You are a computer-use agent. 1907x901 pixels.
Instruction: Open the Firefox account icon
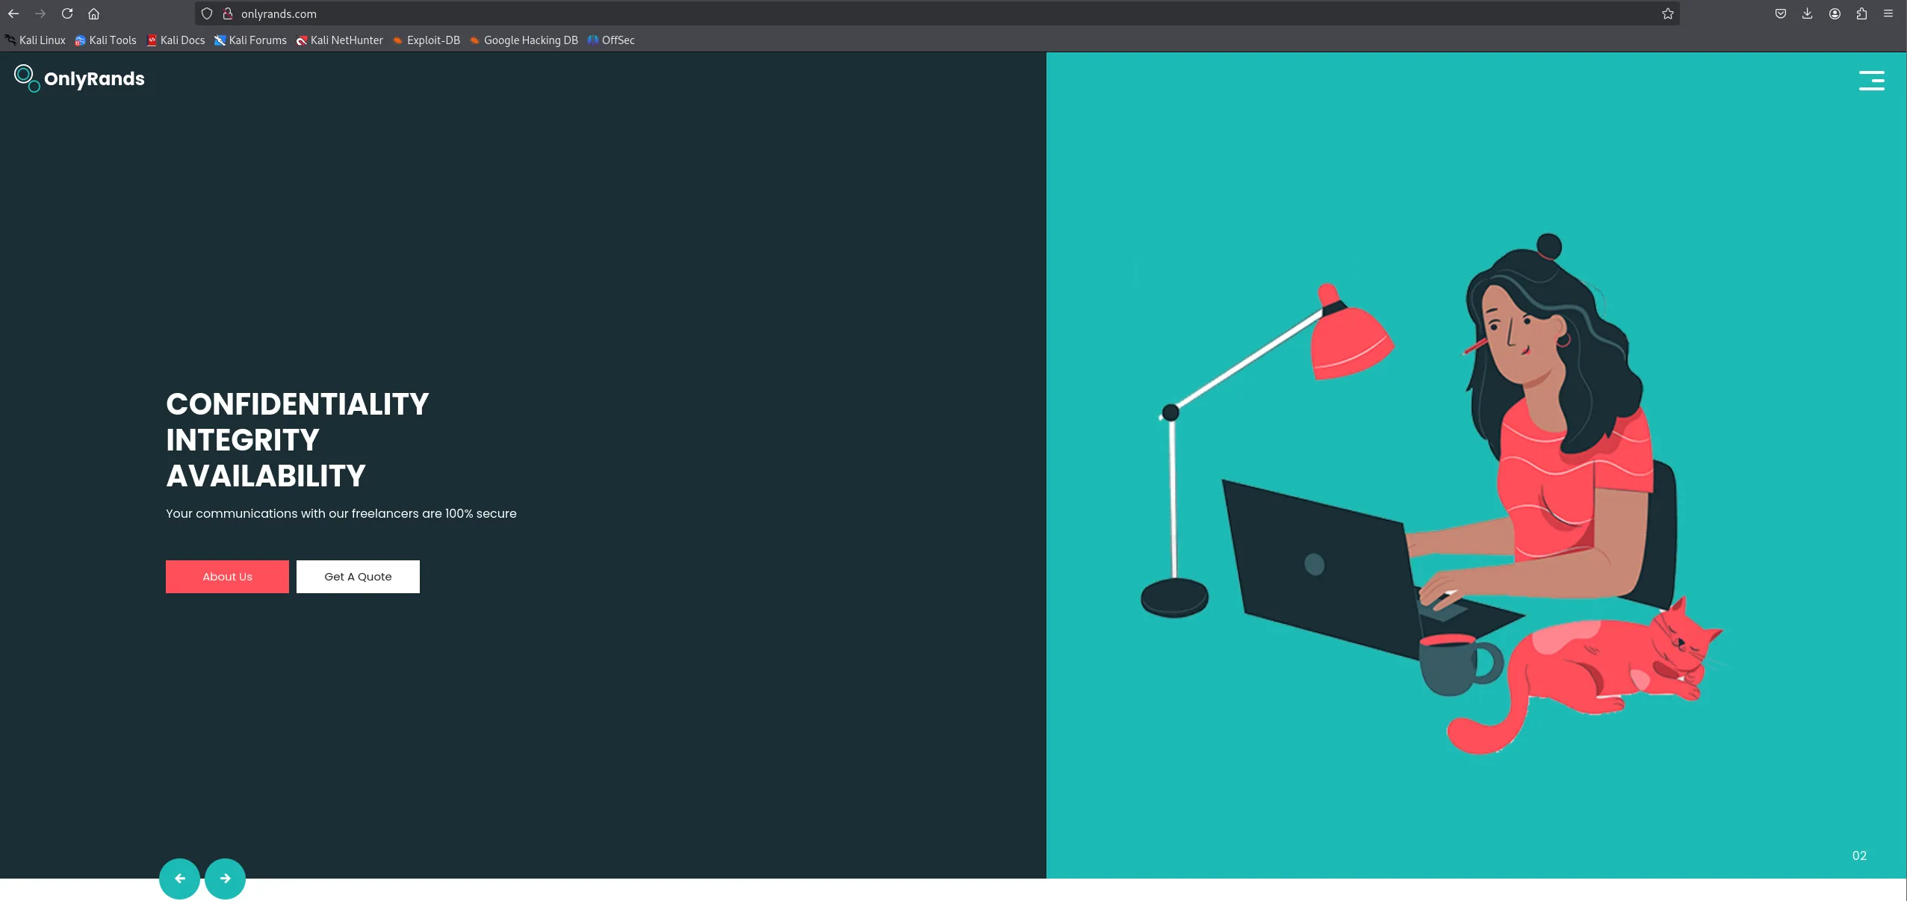[1835, 13]
